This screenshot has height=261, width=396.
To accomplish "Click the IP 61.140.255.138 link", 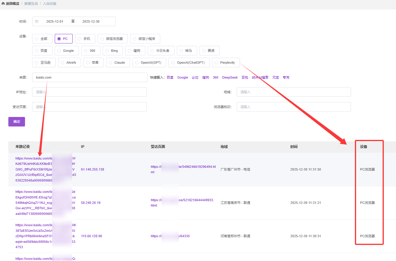I will [93, 169].
